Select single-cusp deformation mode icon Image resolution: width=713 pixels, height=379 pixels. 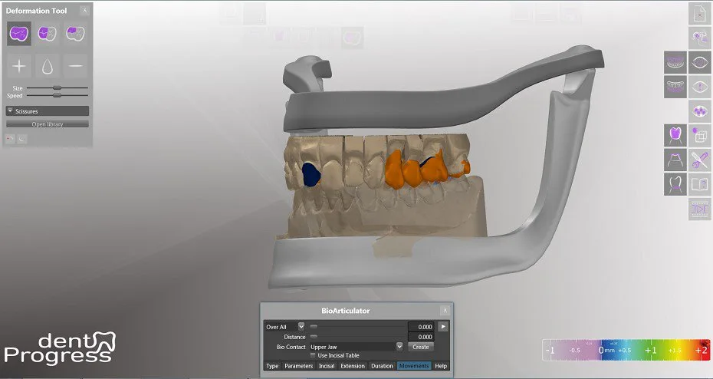tap(75, 34)
